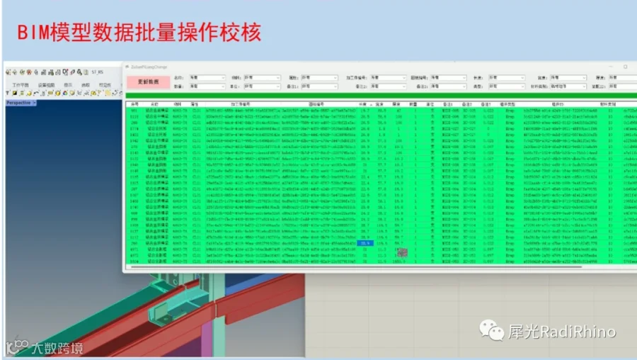Open the 名称 filter dropdown
Screen dimensions: 637x360
pyautogui.click(x=207, y=77)
